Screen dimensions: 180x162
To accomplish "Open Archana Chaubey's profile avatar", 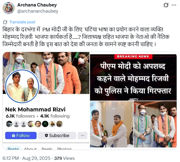I will [9, 8].
